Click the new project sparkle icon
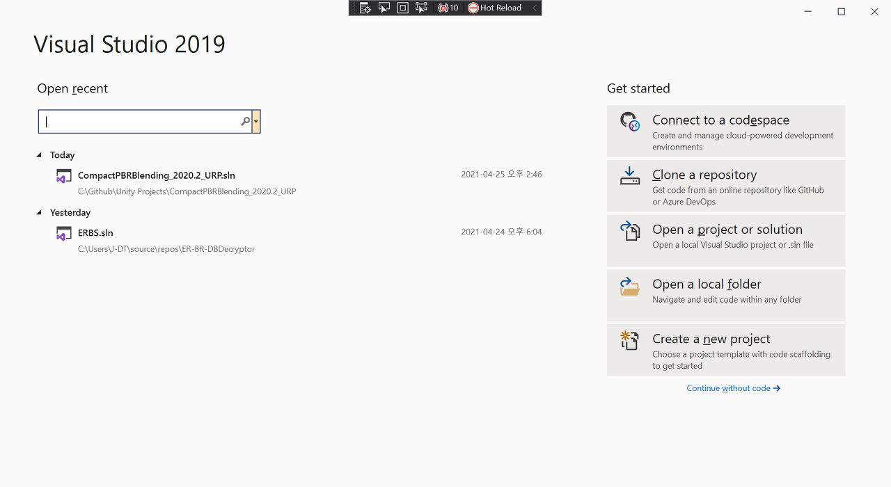 pos(629,340)
